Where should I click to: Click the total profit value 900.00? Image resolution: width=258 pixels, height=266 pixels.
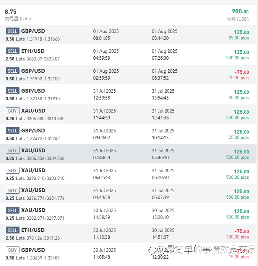coord(240,12)
